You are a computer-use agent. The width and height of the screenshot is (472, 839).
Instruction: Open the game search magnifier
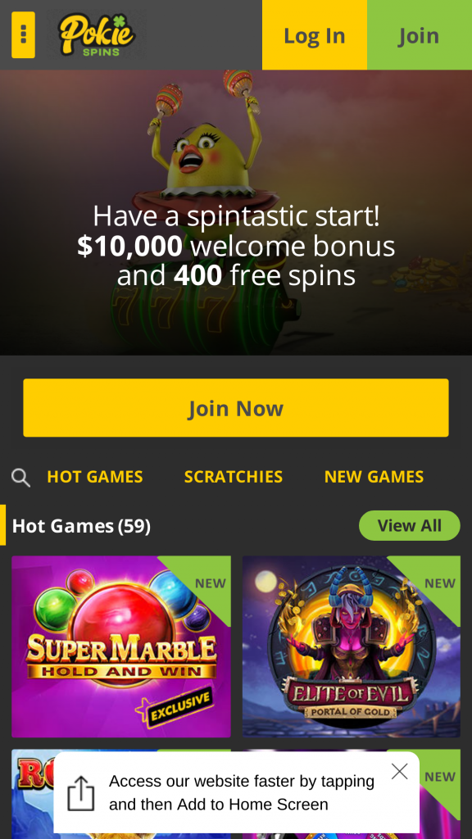click(x=20, y=478)
